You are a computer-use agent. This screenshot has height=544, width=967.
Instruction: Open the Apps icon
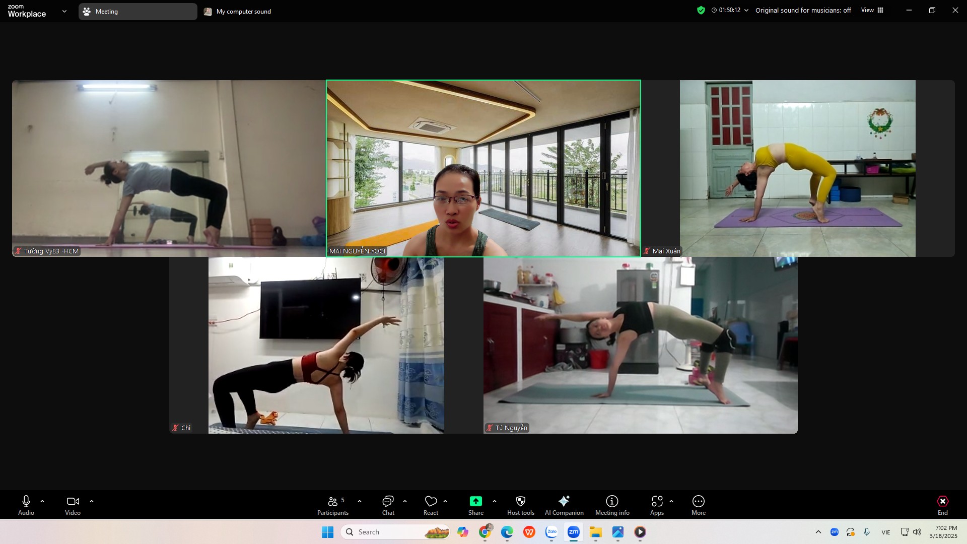(657, 505)
